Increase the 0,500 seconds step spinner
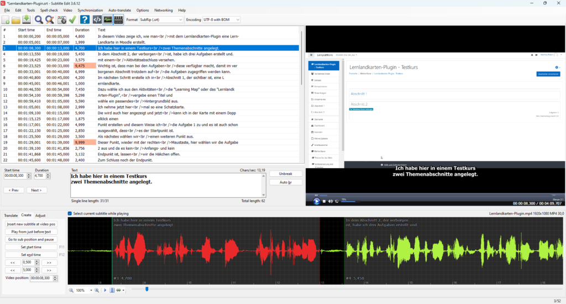566x304 pixels. coord(37,261)
